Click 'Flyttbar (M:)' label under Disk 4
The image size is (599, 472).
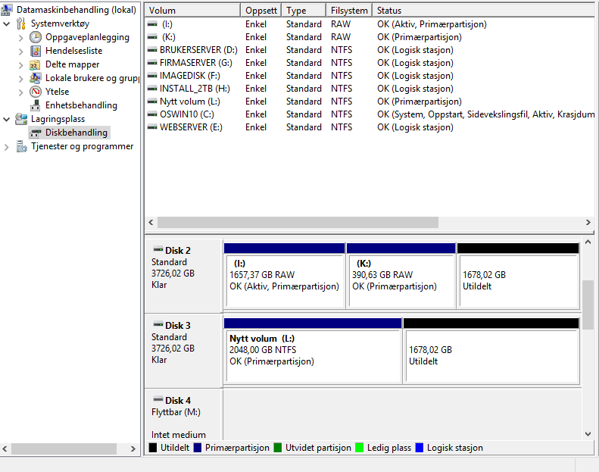[x=176, y=412]
